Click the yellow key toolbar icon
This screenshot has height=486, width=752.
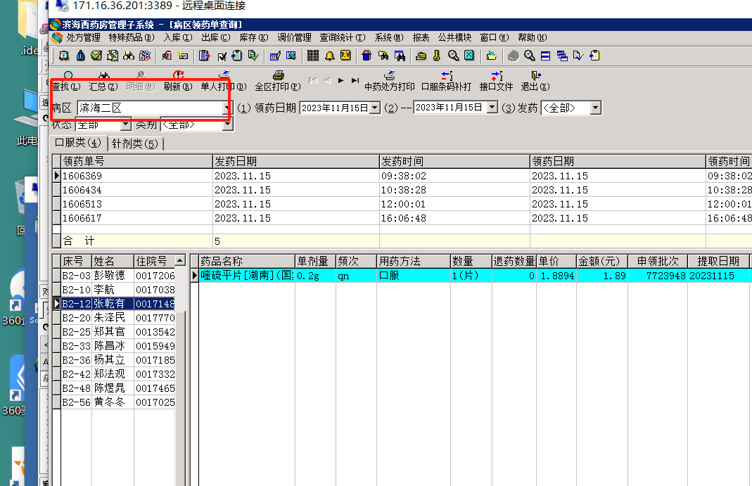pyautogui.click(x=436, y=56)
